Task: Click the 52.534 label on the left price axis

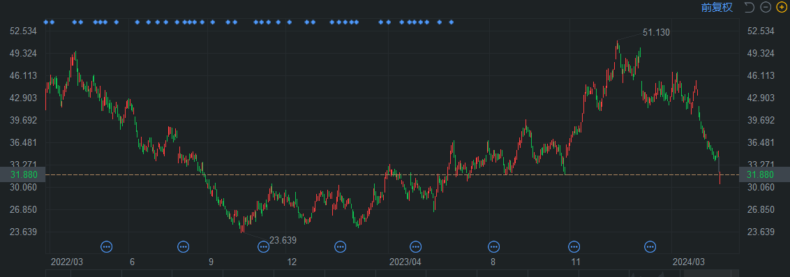Action: click(24, 31)
